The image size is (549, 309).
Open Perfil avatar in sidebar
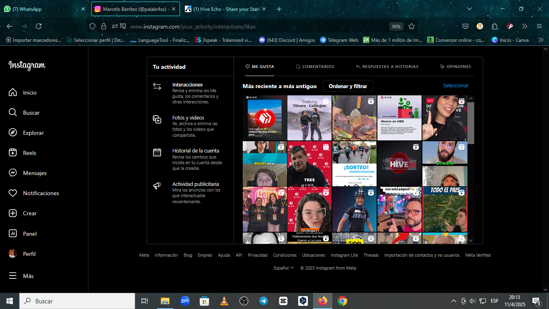[13, 253]
